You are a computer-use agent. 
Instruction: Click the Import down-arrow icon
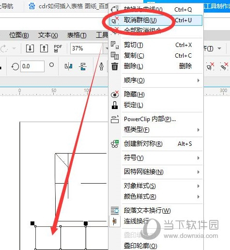[30, 48]
